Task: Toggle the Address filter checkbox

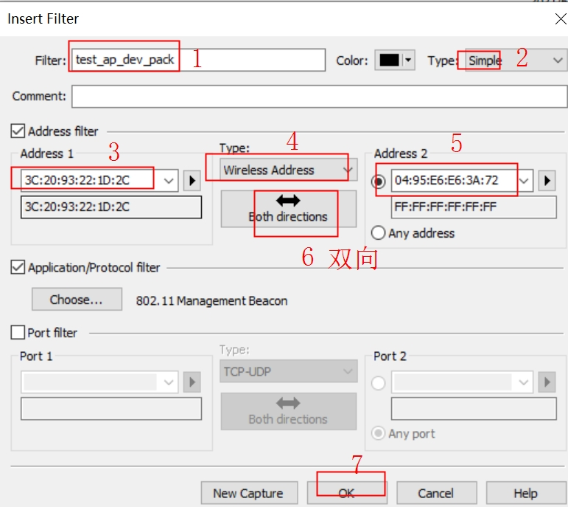Action: [x=18, y=131]
